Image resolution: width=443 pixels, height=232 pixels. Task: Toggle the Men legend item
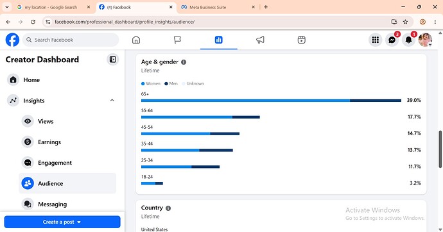pos(171,84)
